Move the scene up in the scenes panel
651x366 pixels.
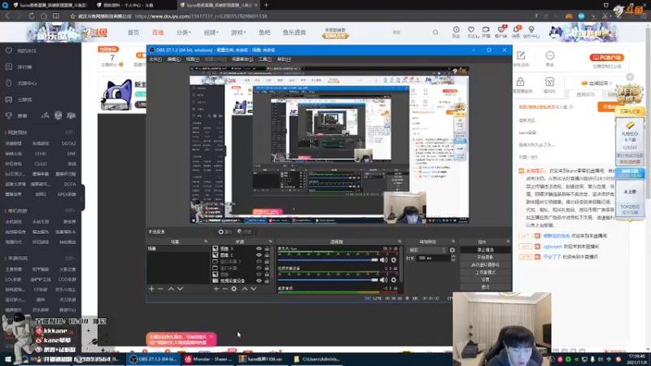[171, 289]
